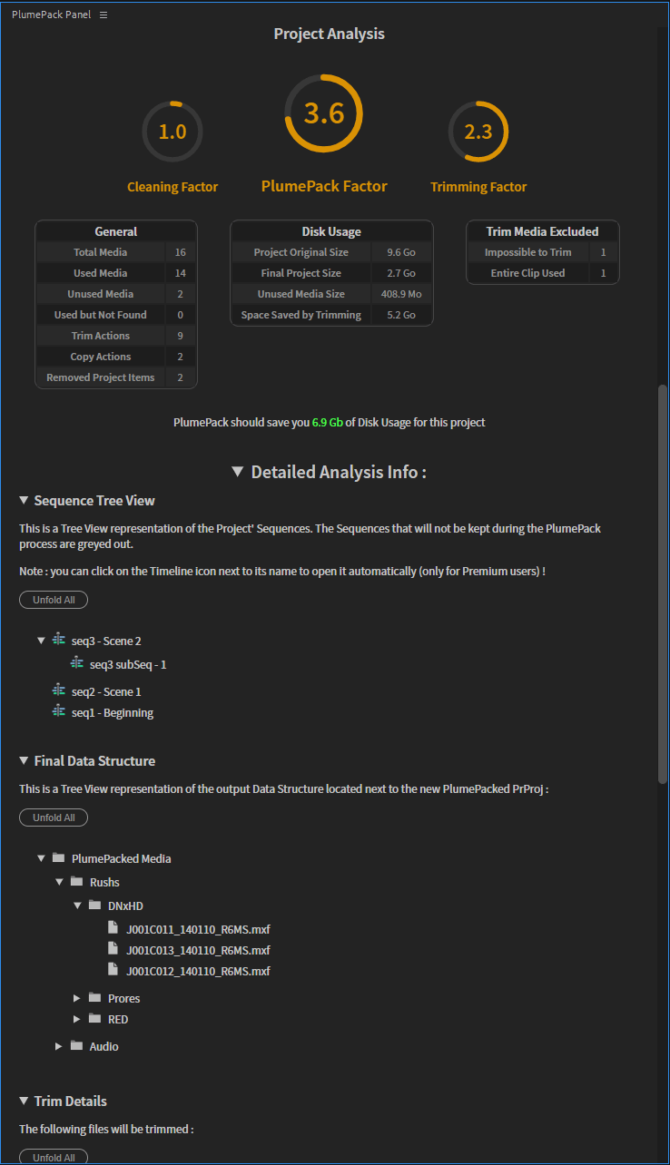Expand the Audio folder arrow
670x1165 pixels.
pyautogui.click(x=59, y=1046)
